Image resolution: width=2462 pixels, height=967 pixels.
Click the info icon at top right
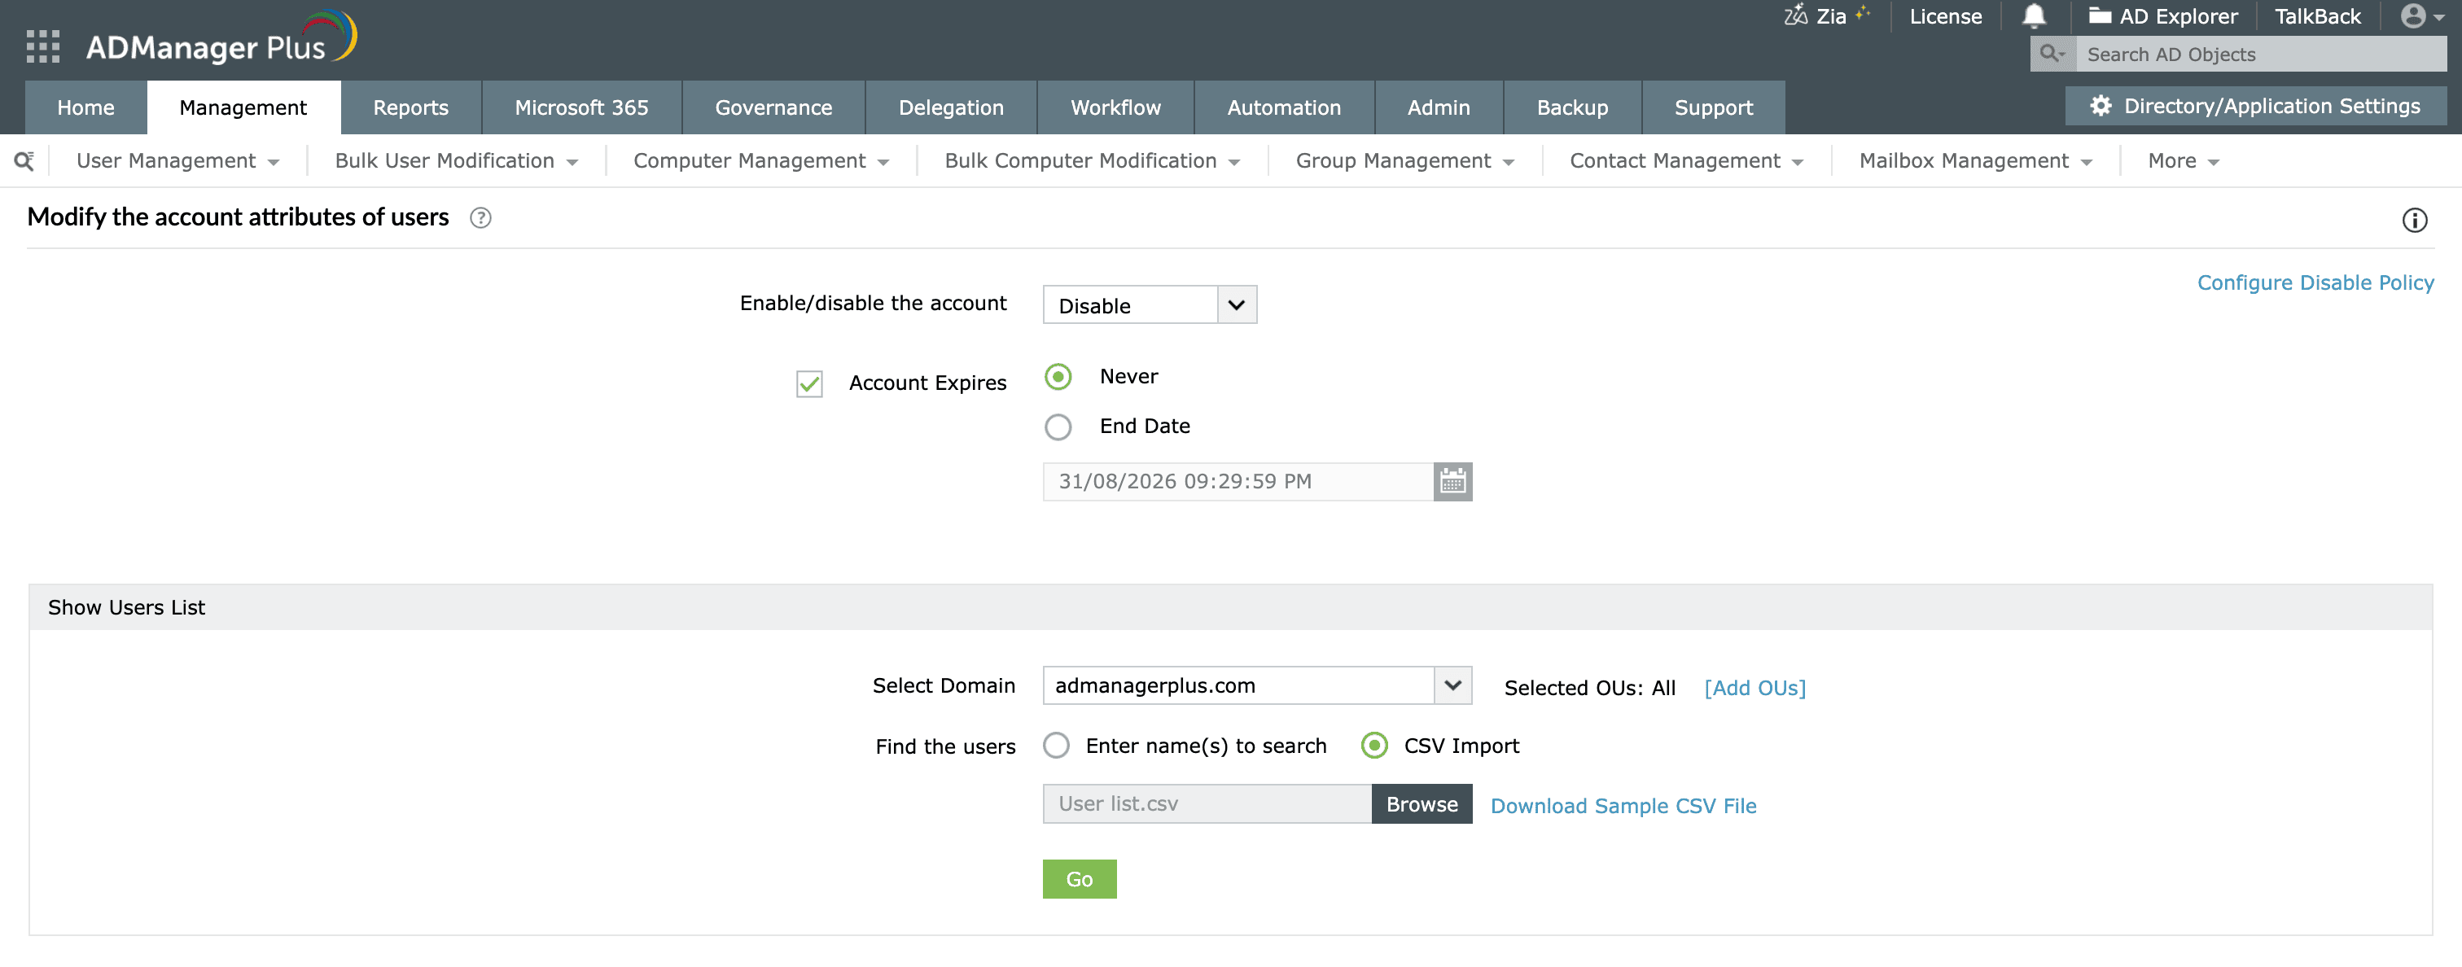click(x=2414, y=221)
